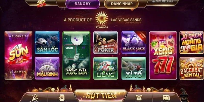This screenshot has width=204, height=102.
Task: Open the Xèng 777 slot game
Action: click(x=163, y=55)
